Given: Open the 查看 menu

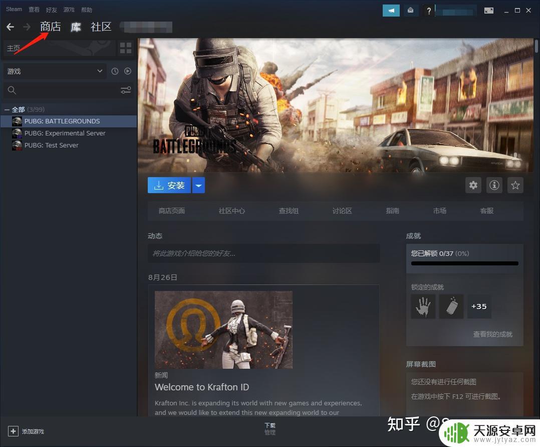Looking at the screenshot, I should pos(34,10).
